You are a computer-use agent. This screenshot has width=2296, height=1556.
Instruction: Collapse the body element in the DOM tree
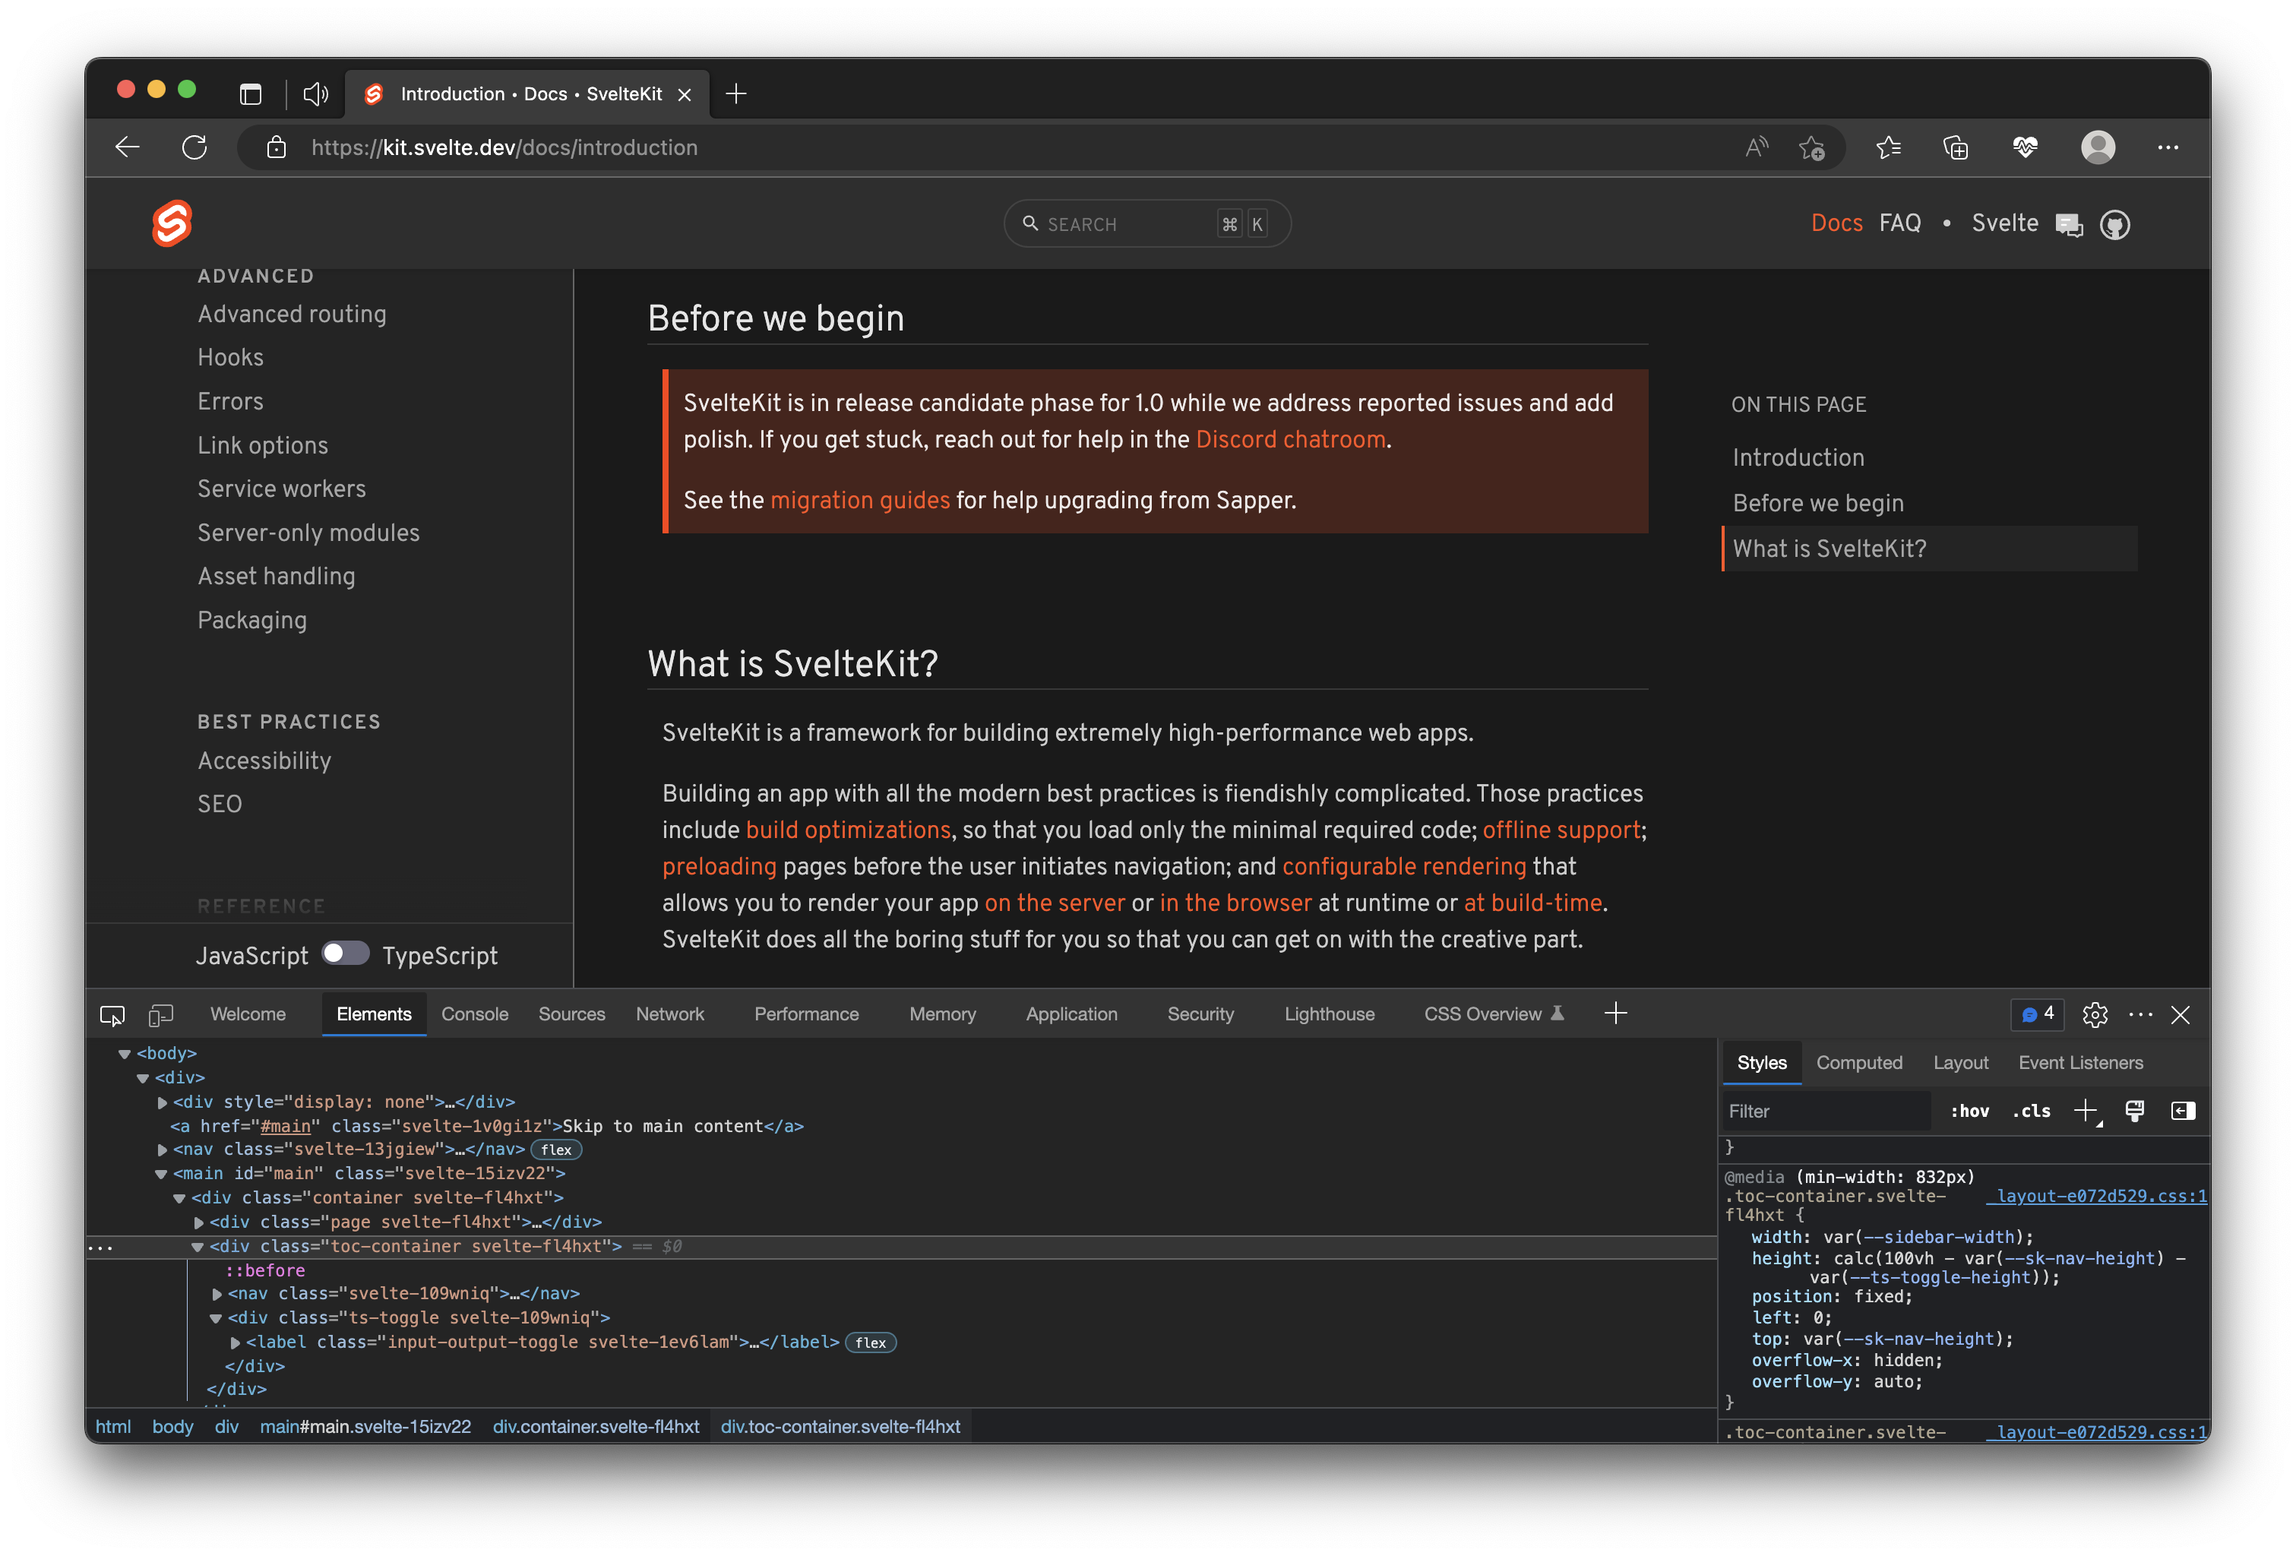click(125, 1054)
